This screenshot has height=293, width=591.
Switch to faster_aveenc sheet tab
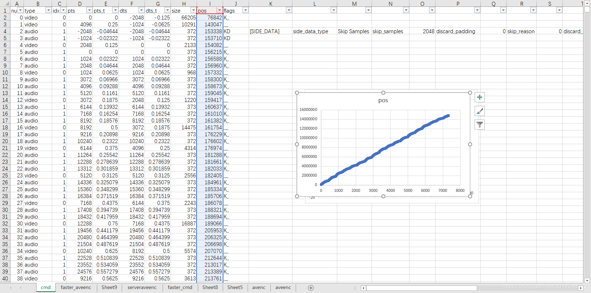click(76, 288)
